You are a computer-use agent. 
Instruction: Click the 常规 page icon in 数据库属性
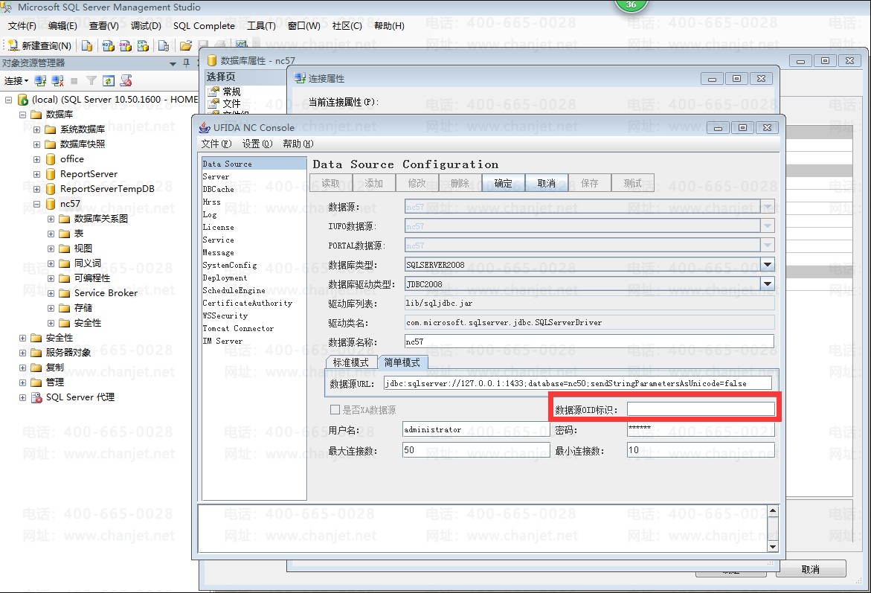[x=213, y=92]
